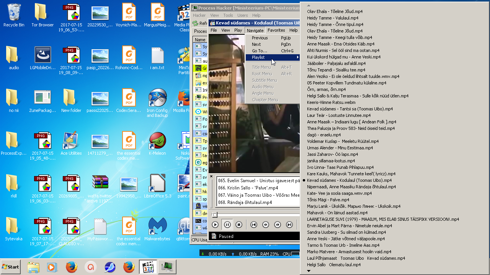The height and width of the screenshot is (275, 490).
Task: Click the fast-forward (increase speed) button
Action: point(278,225)
